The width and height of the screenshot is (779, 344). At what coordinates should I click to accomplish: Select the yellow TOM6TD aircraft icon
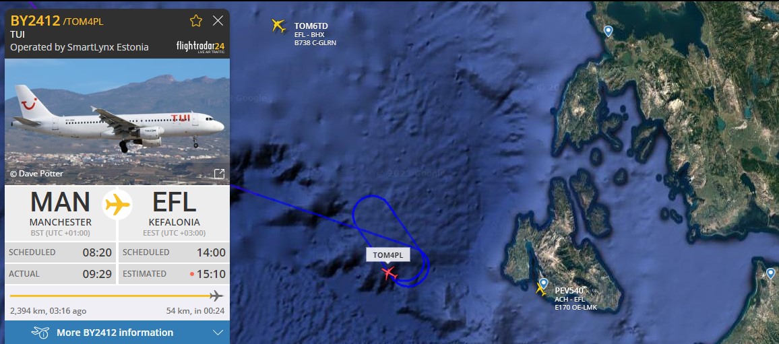click(x=279, y=26)
